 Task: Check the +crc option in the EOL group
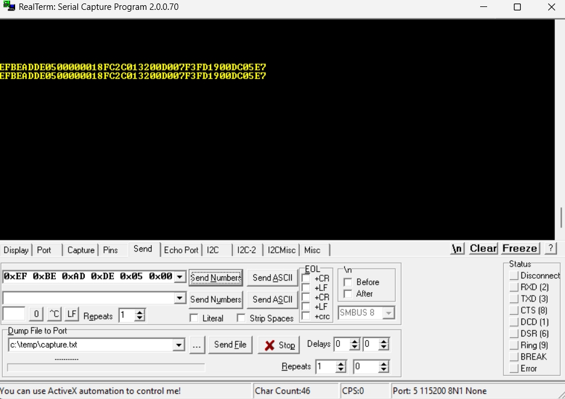coord(306,317)
